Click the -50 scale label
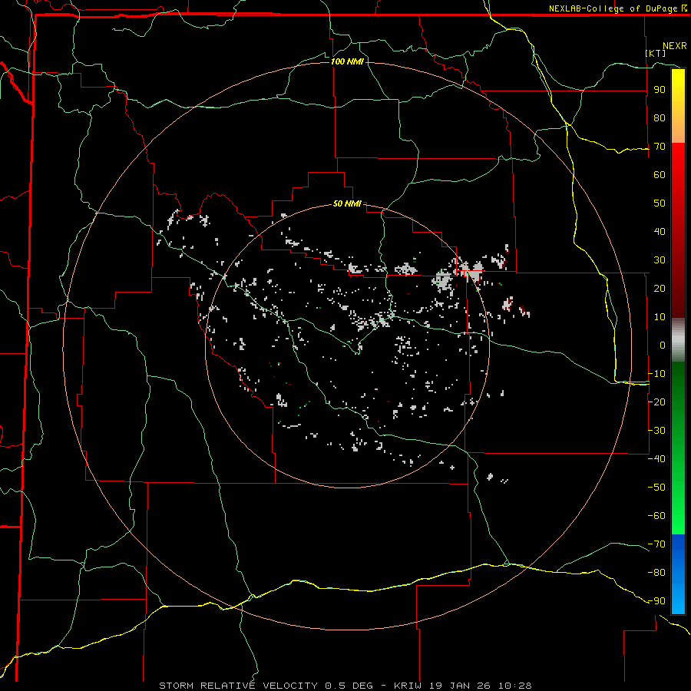The image size is (691, 691). pyautogui.click(x=656, y=488)
